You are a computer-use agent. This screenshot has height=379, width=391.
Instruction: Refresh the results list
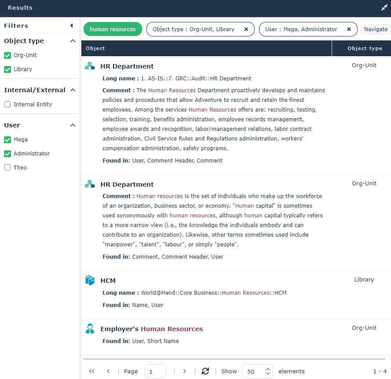(x=205, y=371)
